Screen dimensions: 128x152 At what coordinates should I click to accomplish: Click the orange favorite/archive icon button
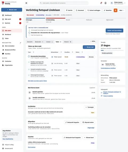[x=115, y=10]
